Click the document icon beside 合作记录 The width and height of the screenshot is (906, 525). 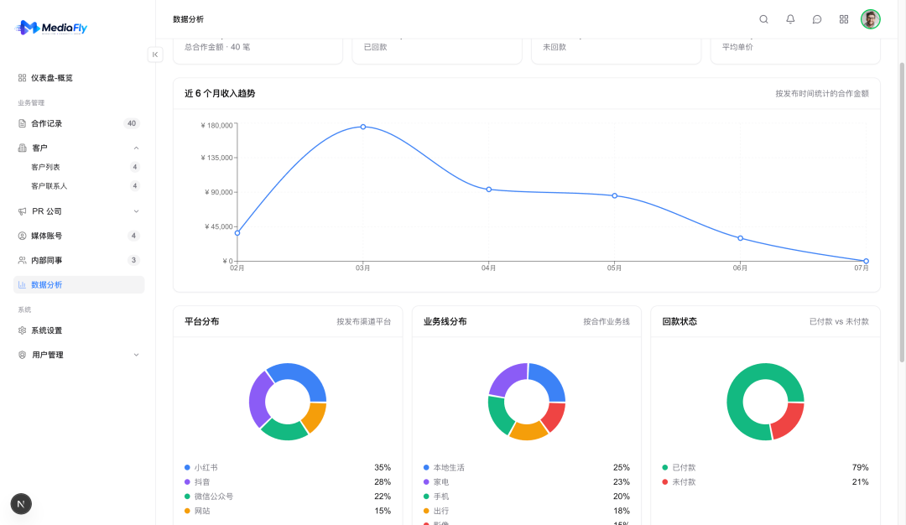(22, 123)
